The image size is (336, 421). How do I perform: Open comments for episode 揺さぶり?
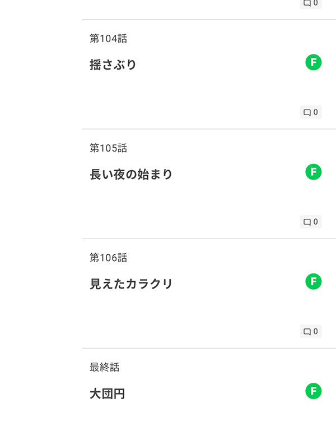(311, 112)
